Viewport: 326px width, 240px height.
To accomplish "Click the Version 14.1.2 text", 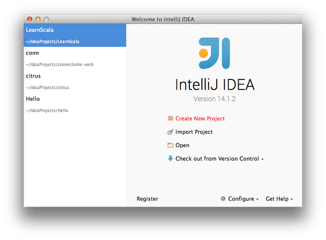I will pyautogui.click(x=214, y=99).
